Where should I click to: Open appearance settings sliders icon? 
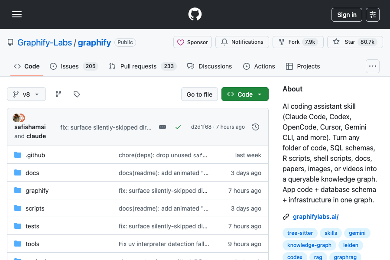pos(372,15)
